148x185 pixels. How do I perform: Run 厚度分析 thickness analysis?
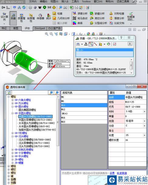[117, 18]
